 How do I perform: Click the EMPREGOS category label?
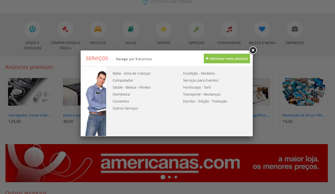pos(295,43)
